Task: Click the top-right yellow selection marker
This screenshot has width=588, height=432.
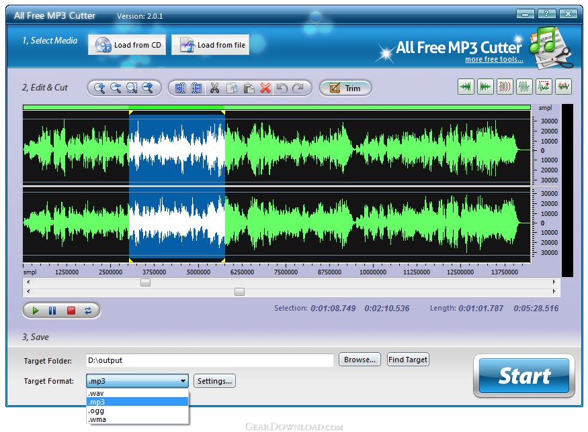Action: 223,113
